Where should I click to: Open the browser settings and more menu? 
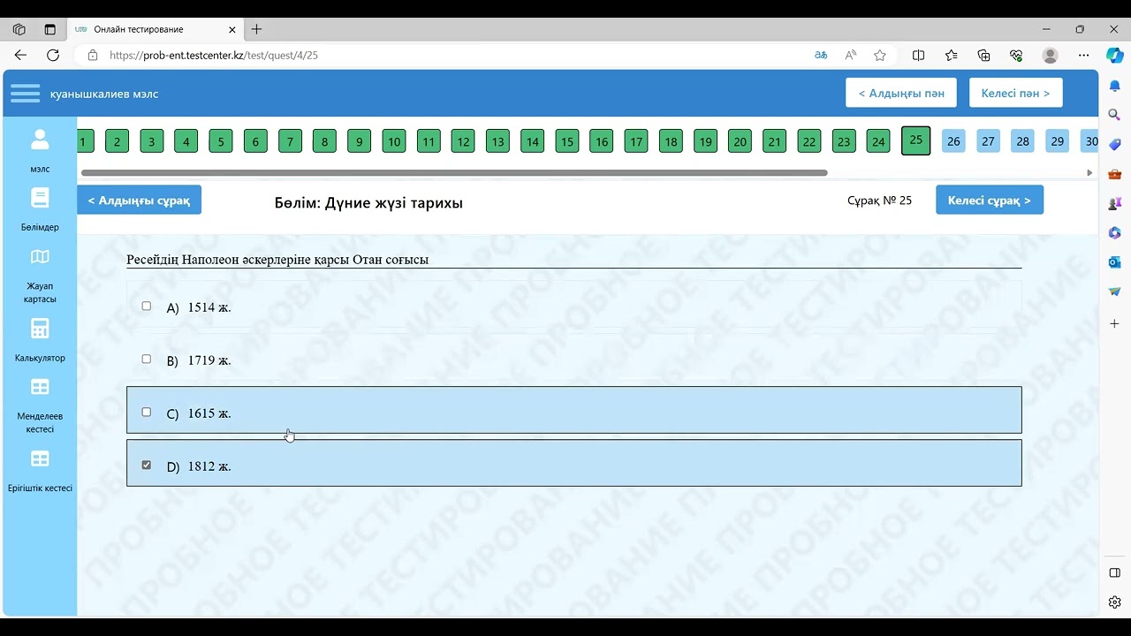pyautogui.click(x=1084, y=55)
